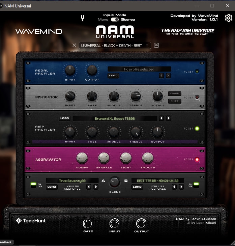Adjust Amp Profiler Treble knob
Viewport: 235px width, 246px height.
point(136,132)
